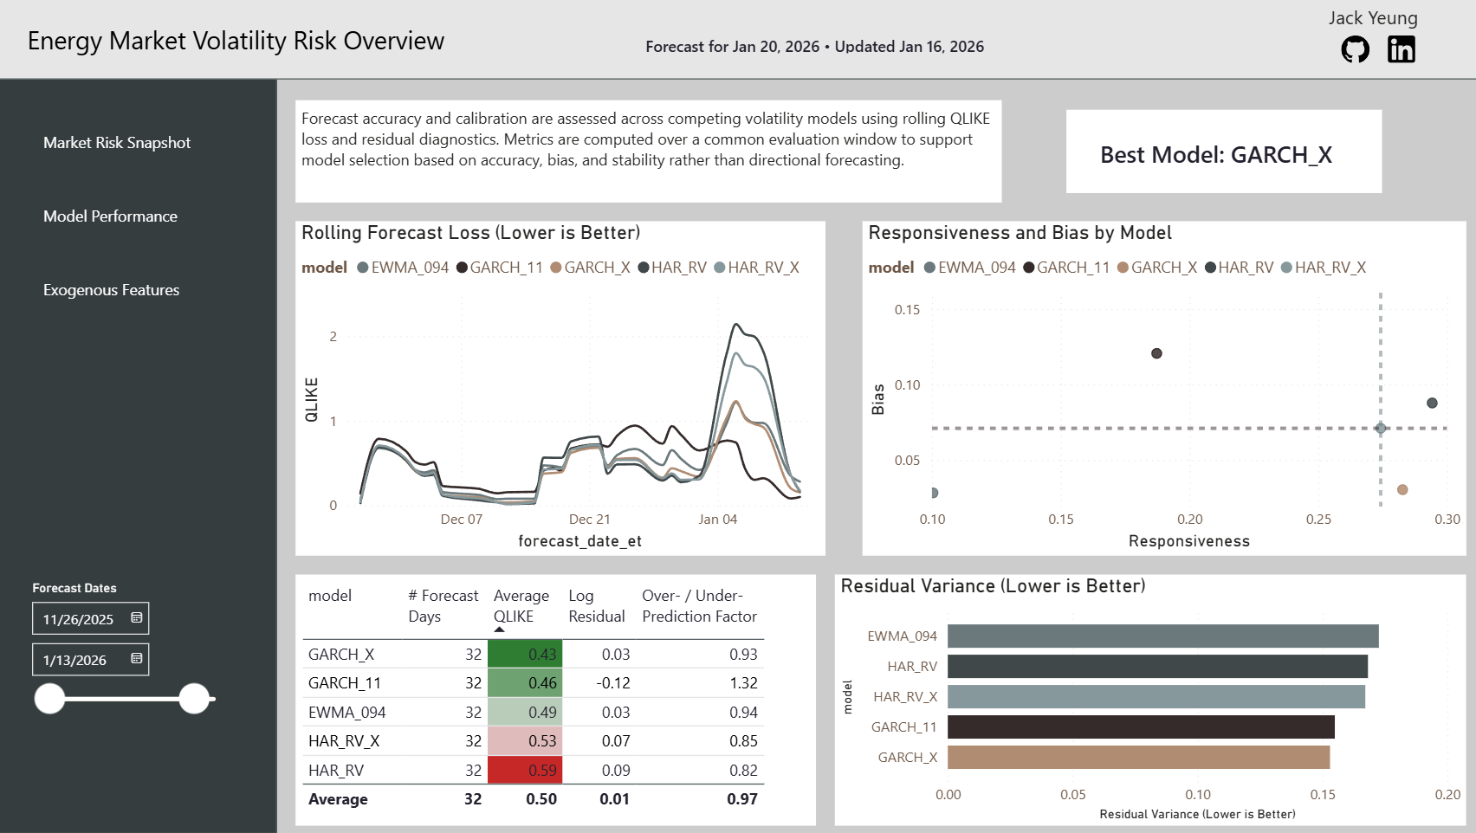1476x833 pixels.
Task: Select HAR_RV_X legend marker in Responsiveness and Bias chart
Action: coord(1286,268)
